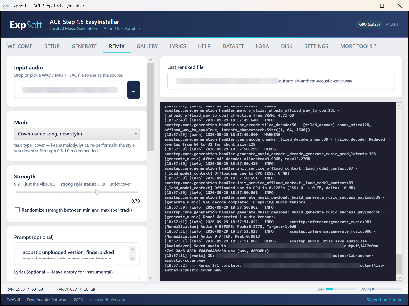The image size is (409, 306).
Task: Click the log console scroll-up arrow
Action: tap(399, 106)
